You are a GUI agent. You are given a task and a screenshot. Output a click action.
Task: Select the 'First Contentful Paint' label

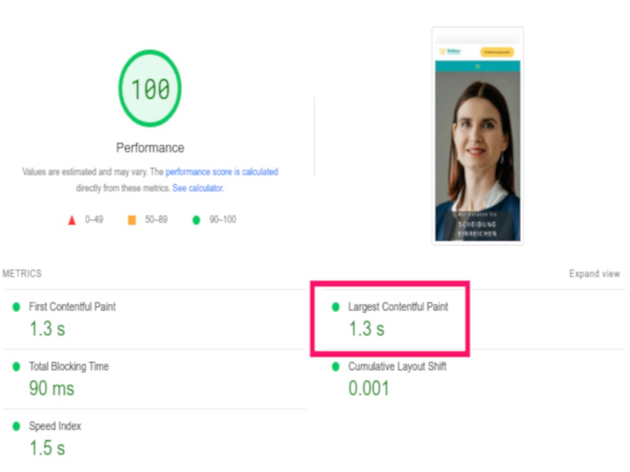coord(72,306)
